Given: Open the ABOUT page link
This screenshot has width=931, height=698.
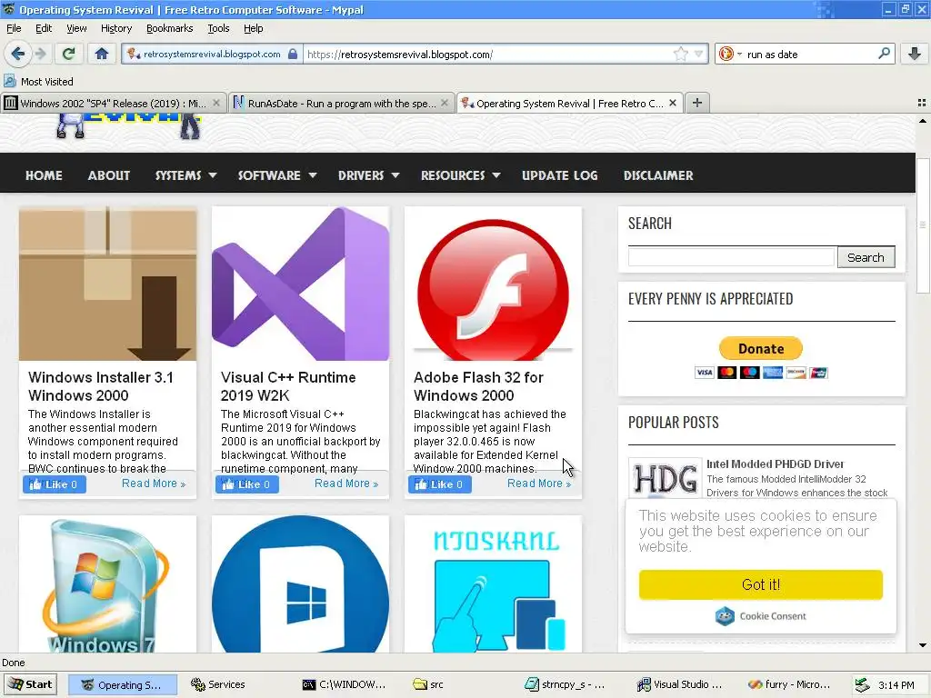Looking at the screenshot, I should 109,175.
